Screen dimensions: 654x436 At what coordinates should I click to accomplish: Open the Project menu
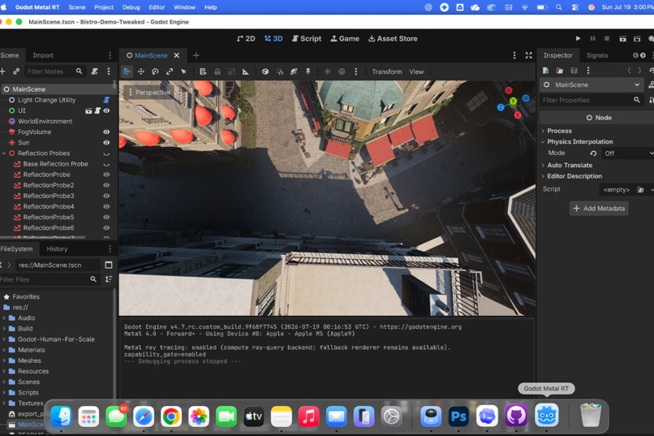click(103, 7)
